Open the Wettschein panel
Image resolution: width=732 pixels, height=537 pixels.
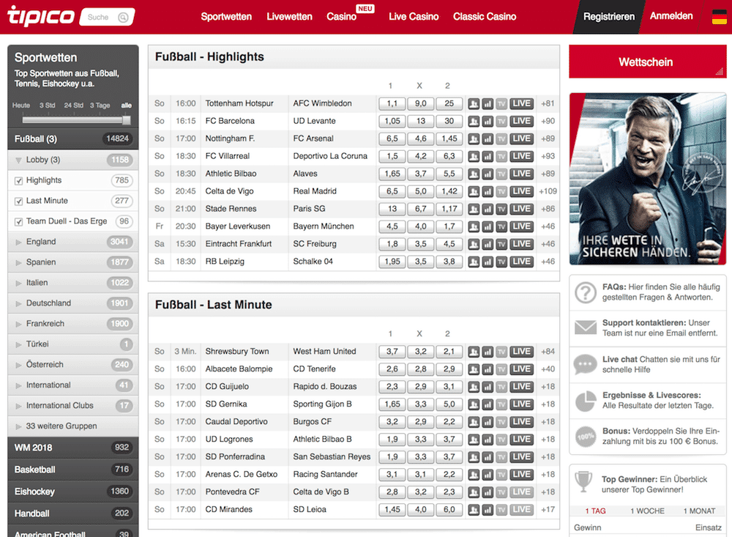(648, 62)
